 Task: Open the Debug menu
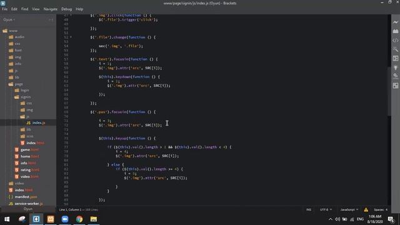coord(67,9)
